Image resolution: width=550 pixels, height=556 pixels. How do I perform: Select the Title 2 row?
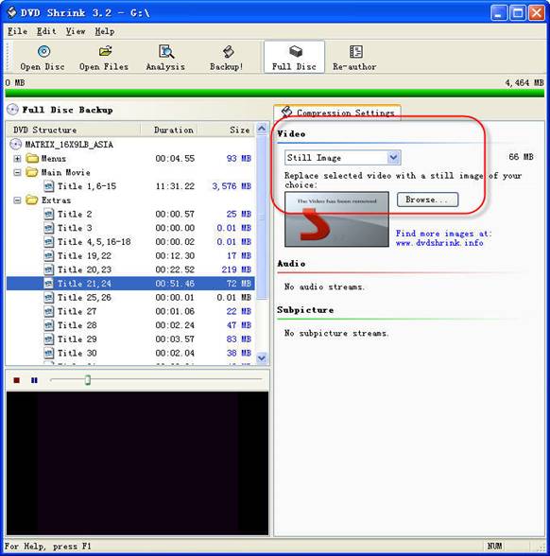pos(130,214)
